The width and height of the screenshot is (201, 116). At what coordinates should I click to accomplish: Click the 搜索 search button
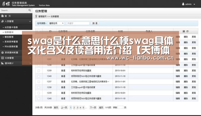pyautogui.click(x=95, y=23)
